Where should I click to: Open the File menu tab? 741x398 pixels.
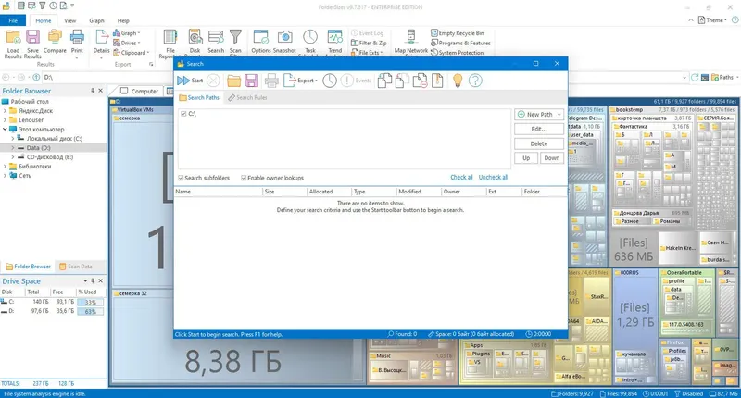(x=13, y=20)
